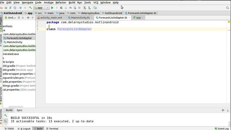Open the VCS menu
This screenshot has height=130, width=231.
(96, 3)
